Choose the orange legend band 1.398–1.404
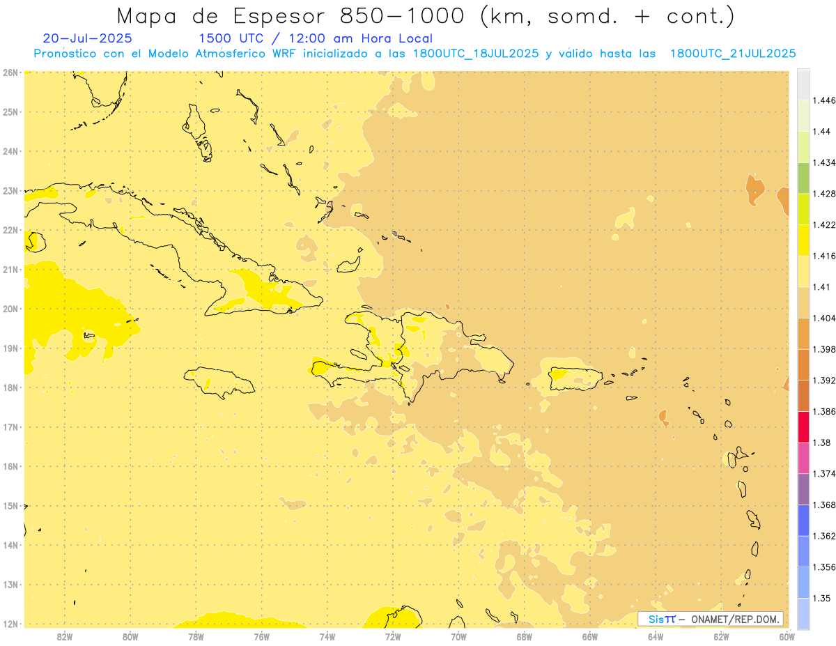This screenshot has width=836, height=646. pyautogui.click(x=803, y=334)
